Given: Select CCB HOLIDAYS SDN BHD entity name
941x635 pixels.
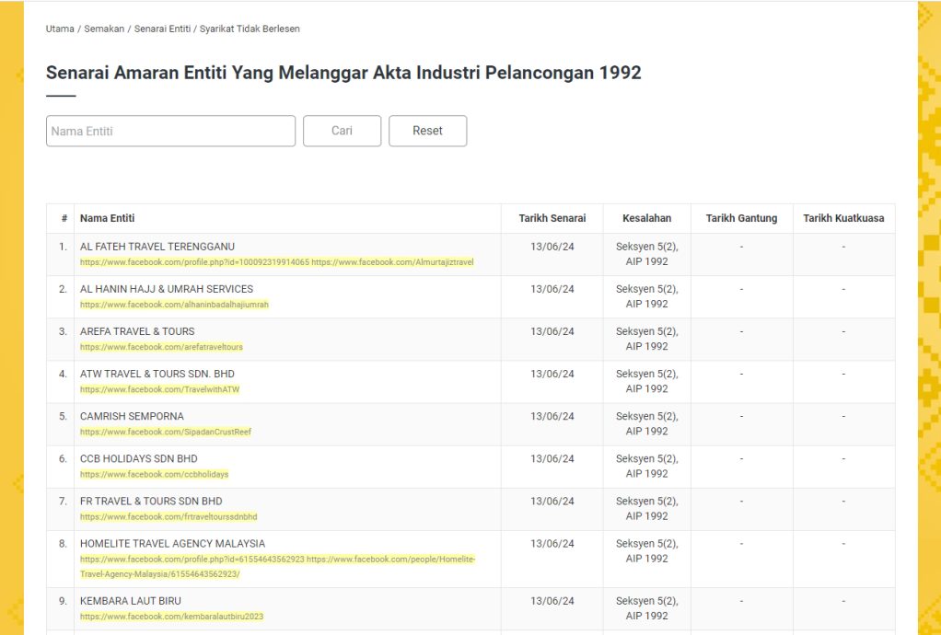Looking at the screenshot, I should pyautogui.click(x=139, y=459).
